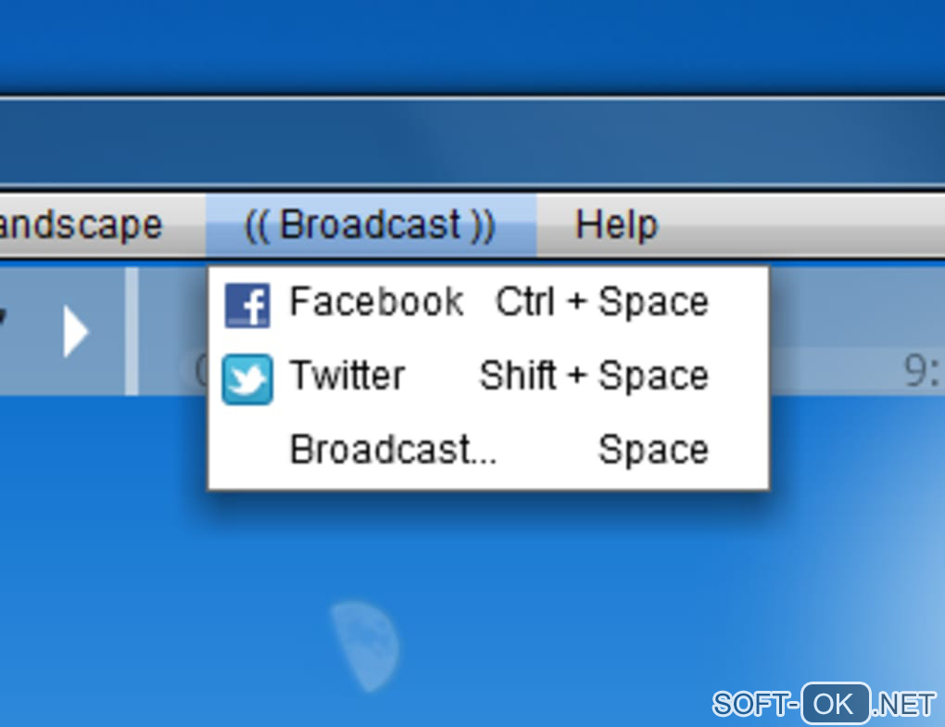Click the "Shift + Space" shortcut text
This screenshot has width=945, height=727.
594,376
